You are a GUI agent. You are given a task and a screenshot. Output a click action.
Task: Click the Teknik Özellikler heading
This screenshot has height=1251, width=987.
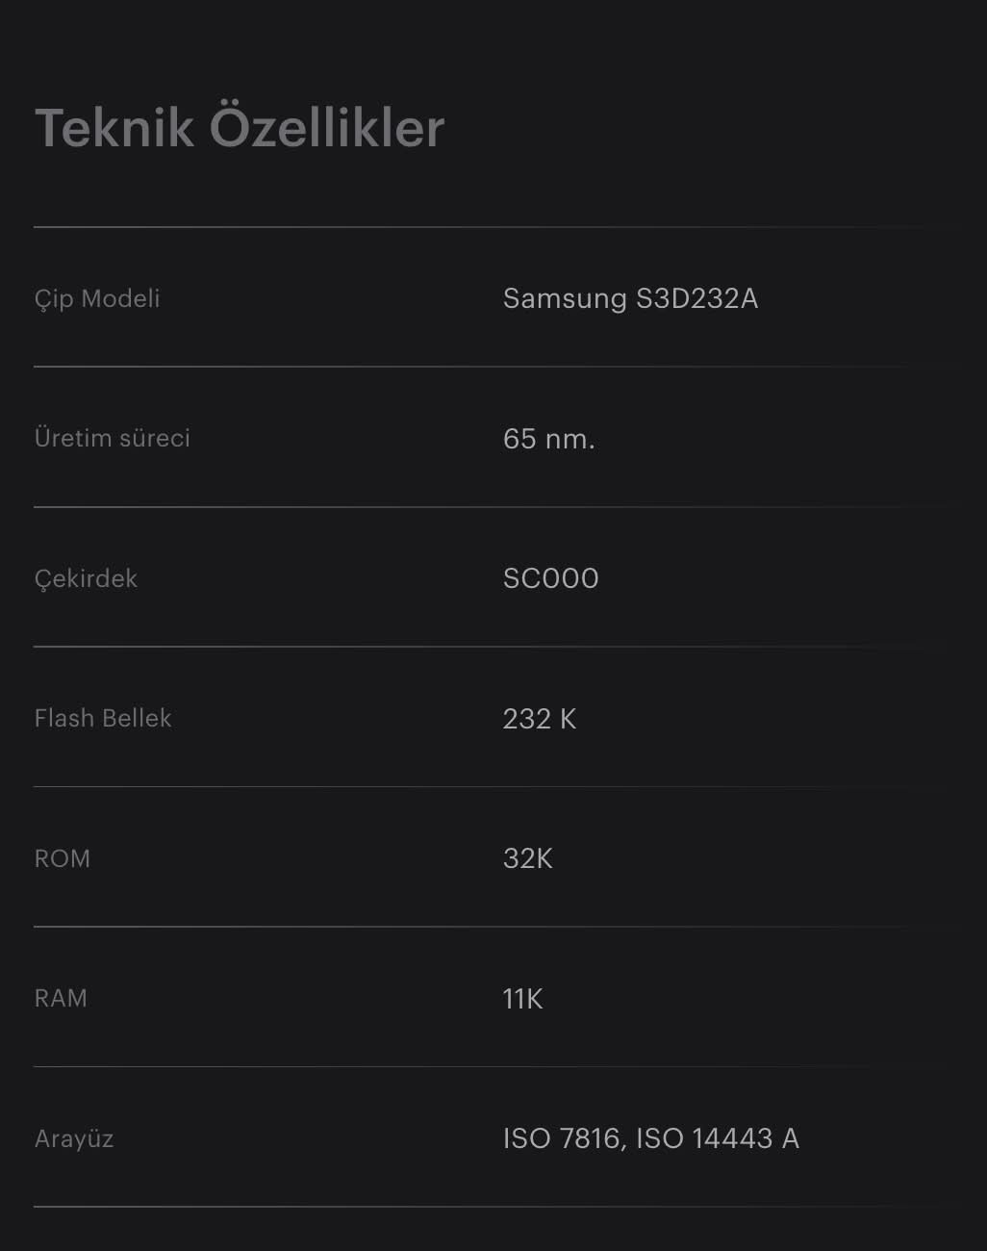click(x=240, y=128)
